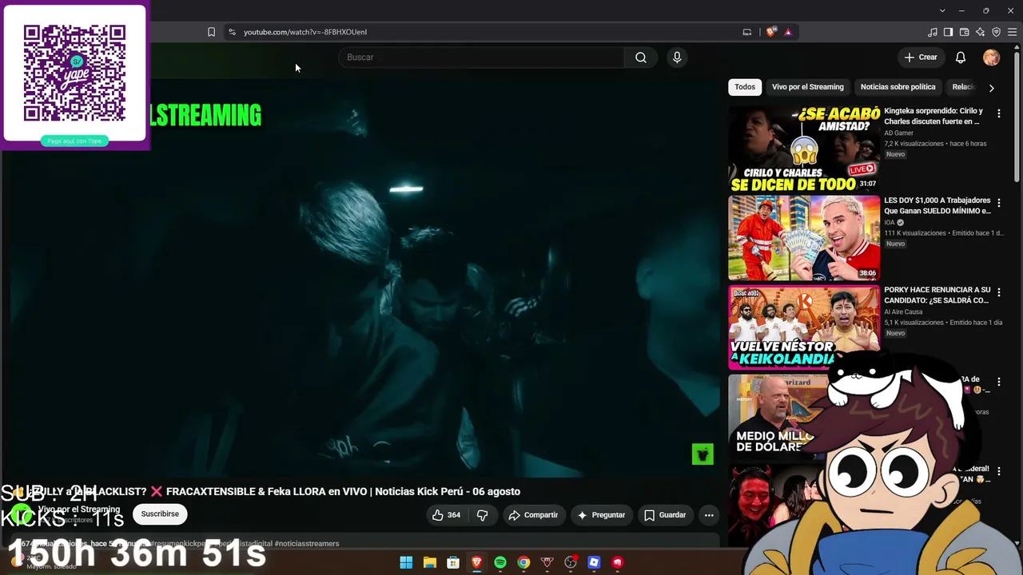Click the Preguntar button
The image size is (1023, 575).
(601, 515)
